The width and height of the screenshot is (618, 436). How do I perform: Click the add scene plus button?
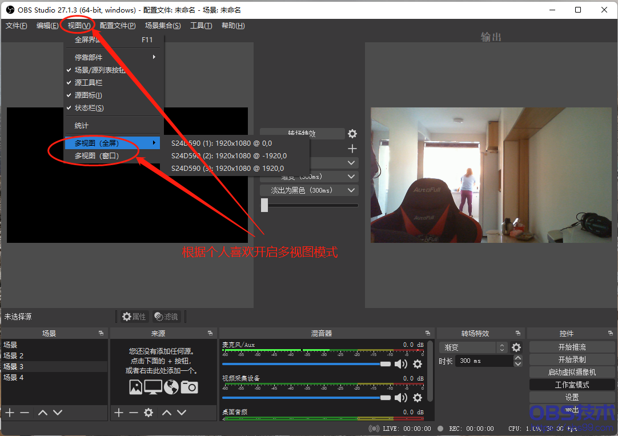tap(10, 413)
